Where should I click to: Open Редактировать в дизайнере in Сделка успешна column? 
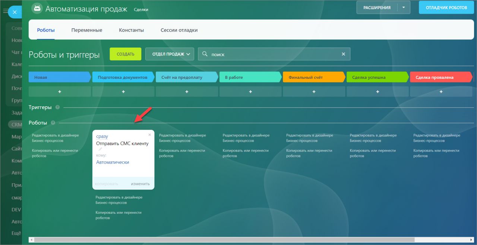[373, 138]
